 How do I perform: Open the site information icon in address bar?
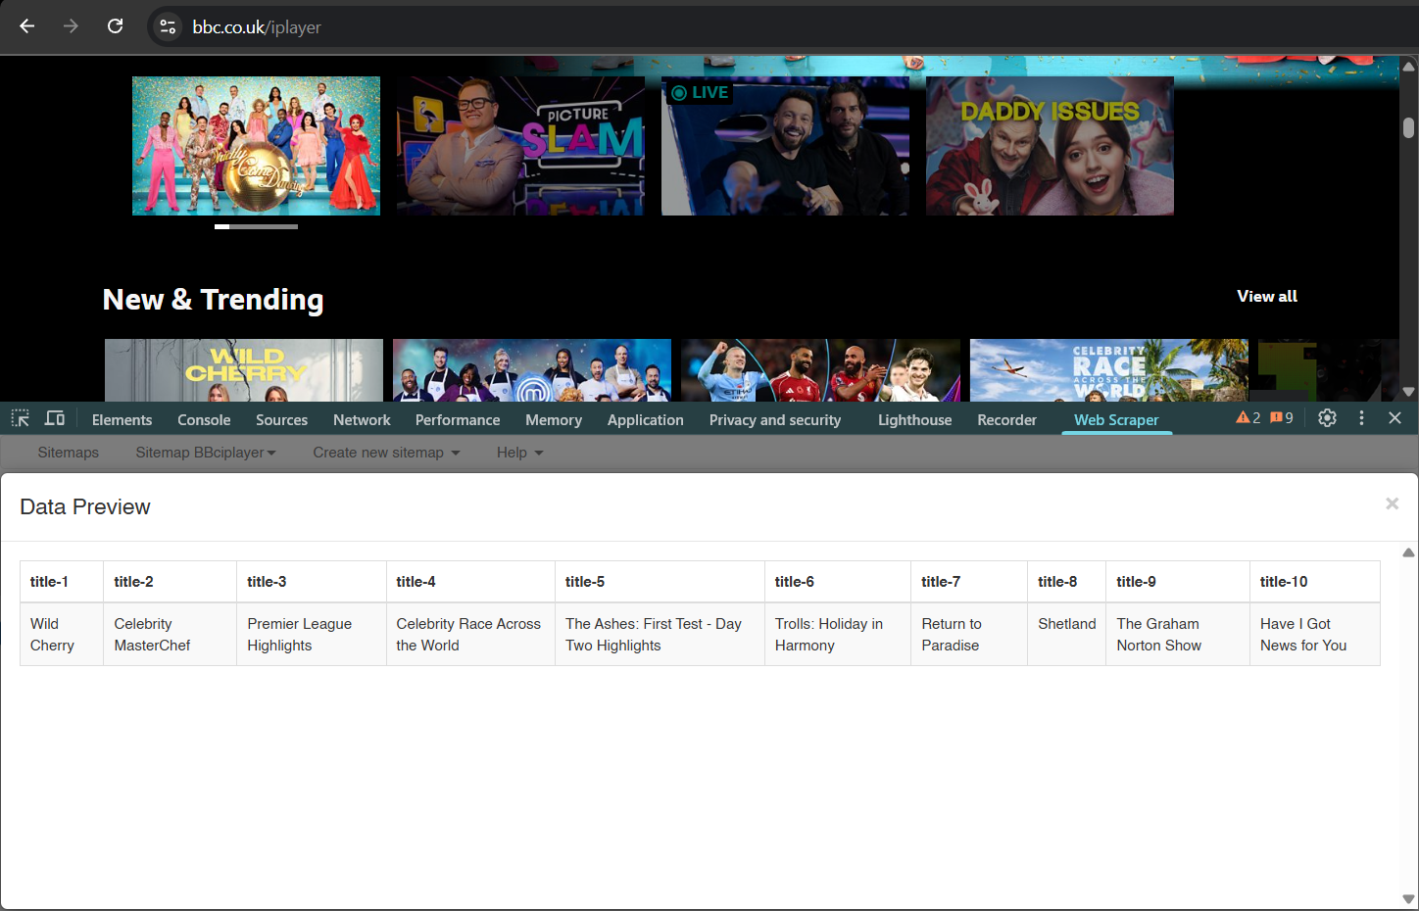tap(169, 26)
